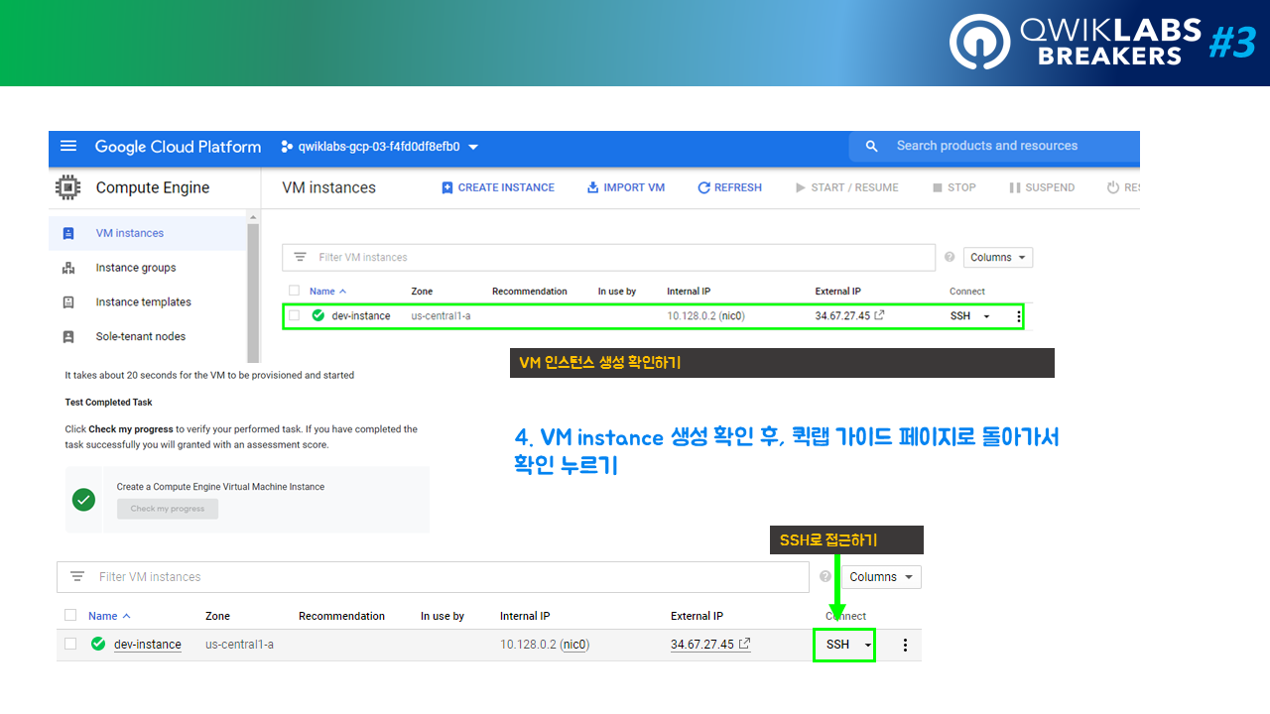Click upper filter help question icon
This screenshot has width=1270, height=714.
click(x=950, y=258)
